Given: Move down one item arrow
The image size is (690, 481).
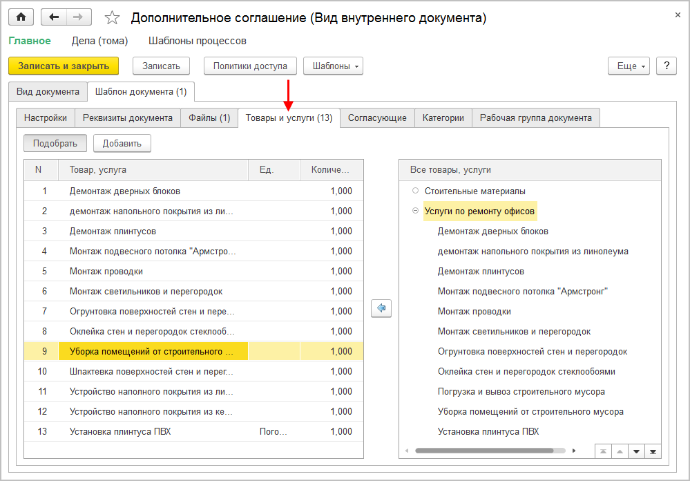Looking at the screenshot, I should tap(636, 451).
